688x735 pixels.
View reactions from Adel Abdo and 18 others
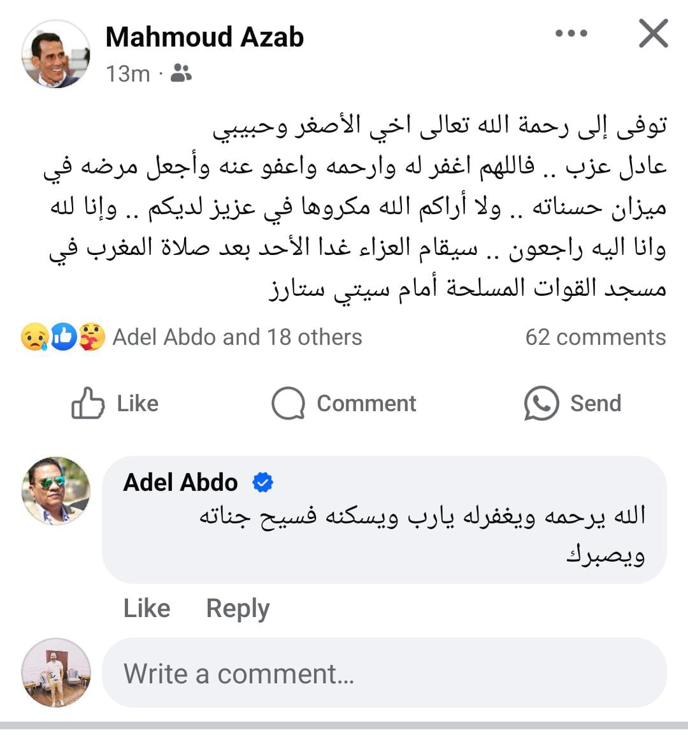pyautogui.click(x=237, y=337)
